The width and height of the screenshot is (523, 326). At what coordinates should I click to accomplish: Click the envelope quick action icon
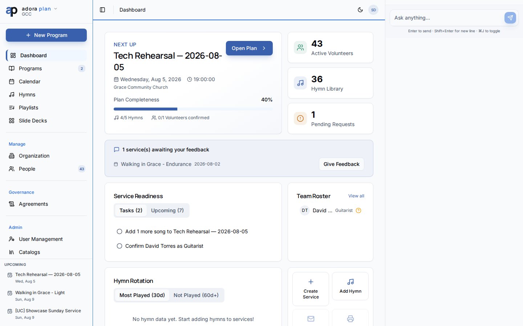point(311,319)
